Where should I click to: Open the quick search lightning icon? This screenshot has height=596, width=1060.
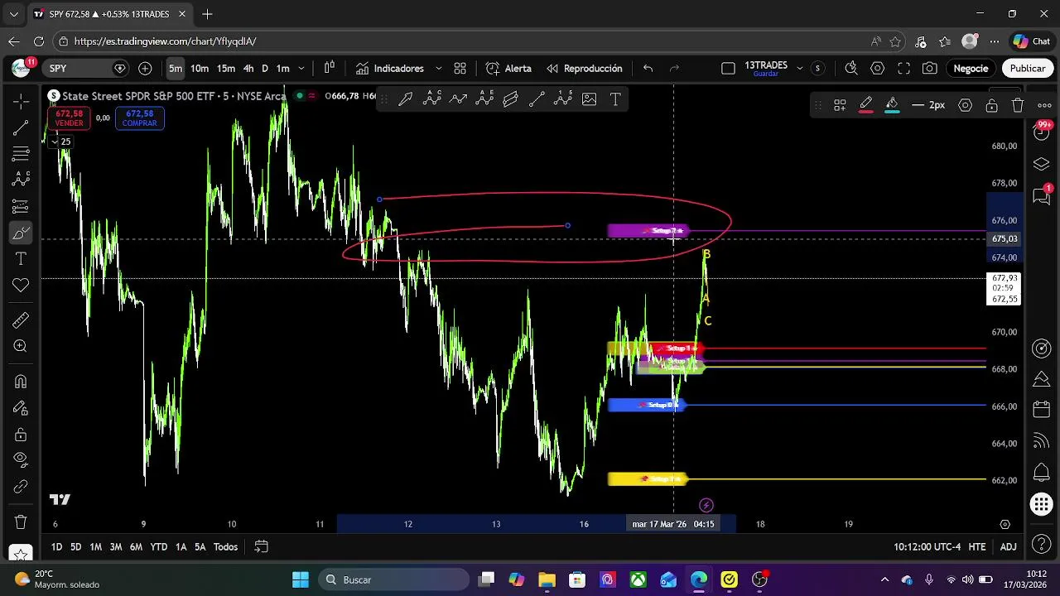(850, 68)
